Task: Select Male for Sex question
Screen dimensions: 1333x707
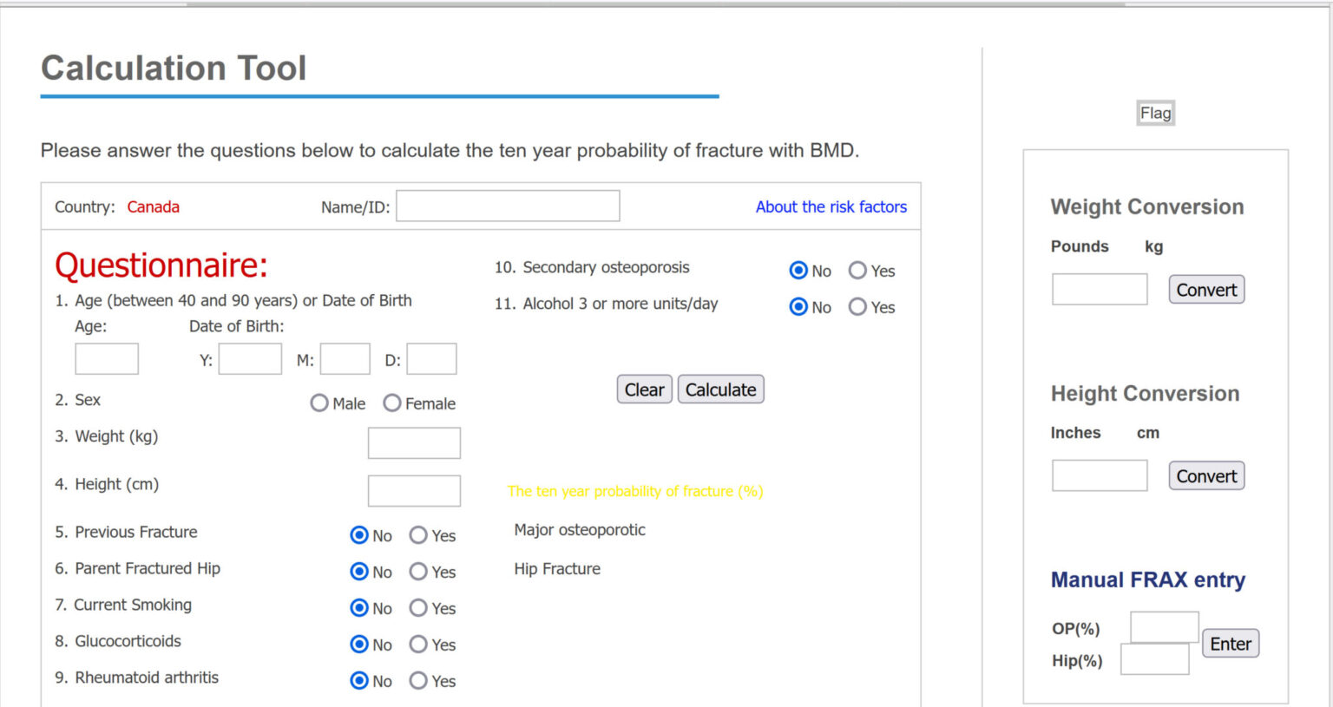Action: tap(319, 403)
